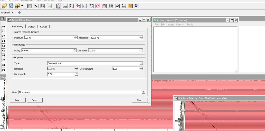
Task: Launch the linear F-K active tool icon
Action: 72,6
